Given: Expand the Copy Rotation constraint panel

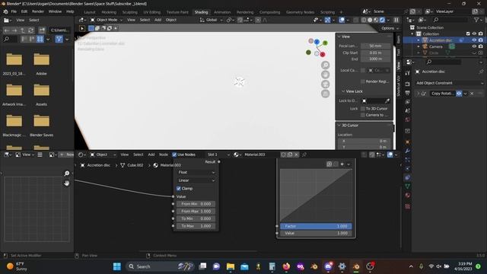Looking at the screenshot, I should pyautogui.click(x=418, y=94).
